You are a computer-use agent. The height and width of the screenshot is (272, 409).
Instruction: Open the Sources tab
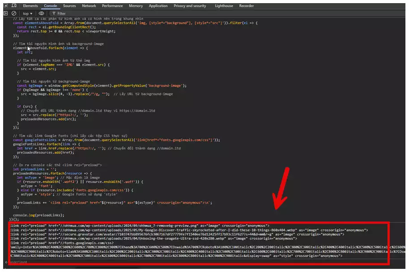[x=69, y=6]
